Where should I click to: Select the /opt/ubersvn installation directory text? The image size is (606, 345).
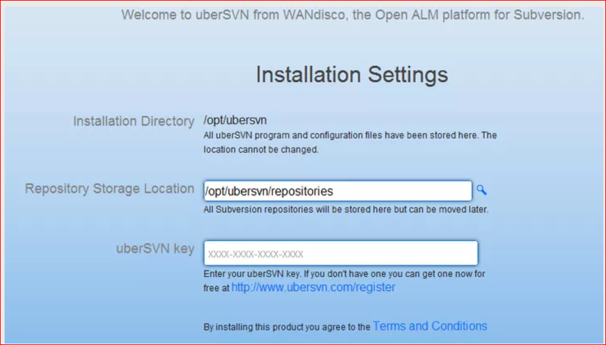235,120
